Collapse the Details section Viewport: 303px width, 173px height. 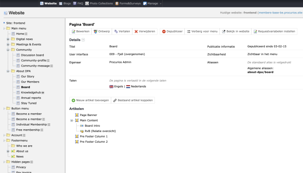(84, 40)
